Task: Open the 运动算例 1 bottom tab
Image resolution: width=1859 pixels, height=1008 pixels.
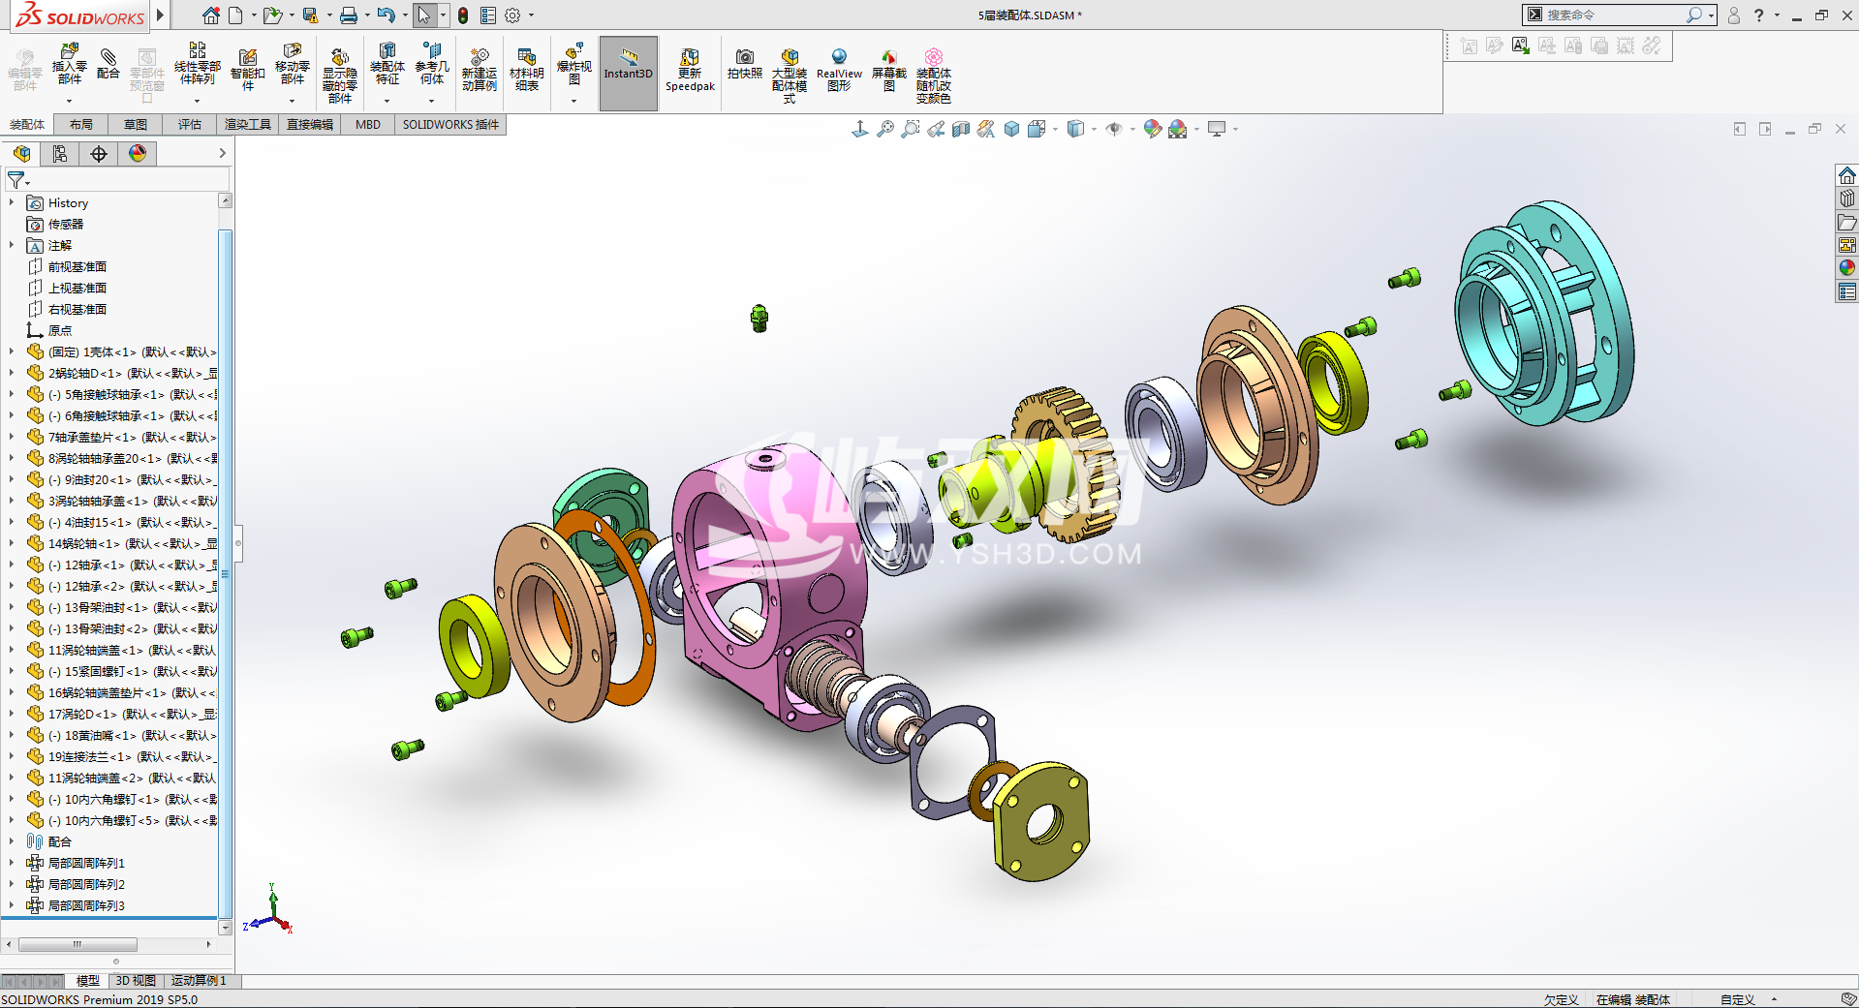Action: tap(200, 981)
